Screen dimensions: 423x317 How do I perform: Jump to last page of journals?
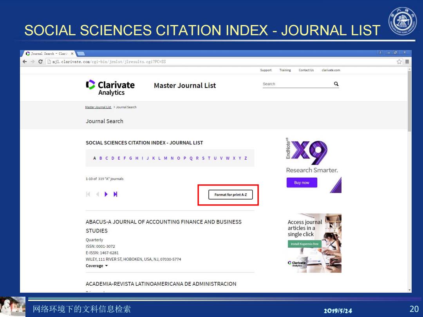[116, 194]
